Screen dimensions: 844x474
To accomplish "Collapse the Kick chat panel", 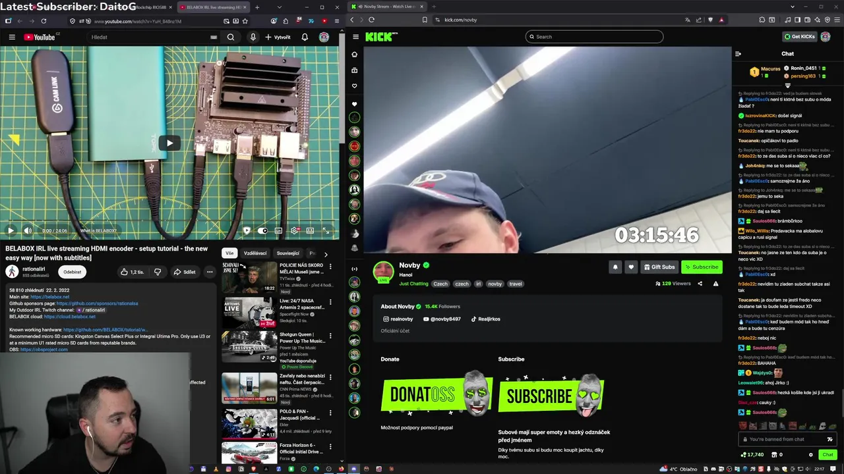I will click(x=738, y=54).
